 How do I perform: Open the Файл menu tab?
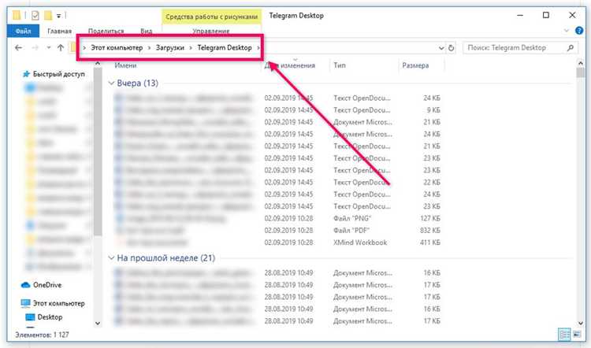pos(21,31)
